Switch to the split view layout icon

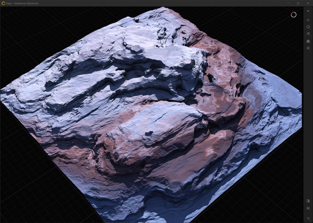(308, 208)
